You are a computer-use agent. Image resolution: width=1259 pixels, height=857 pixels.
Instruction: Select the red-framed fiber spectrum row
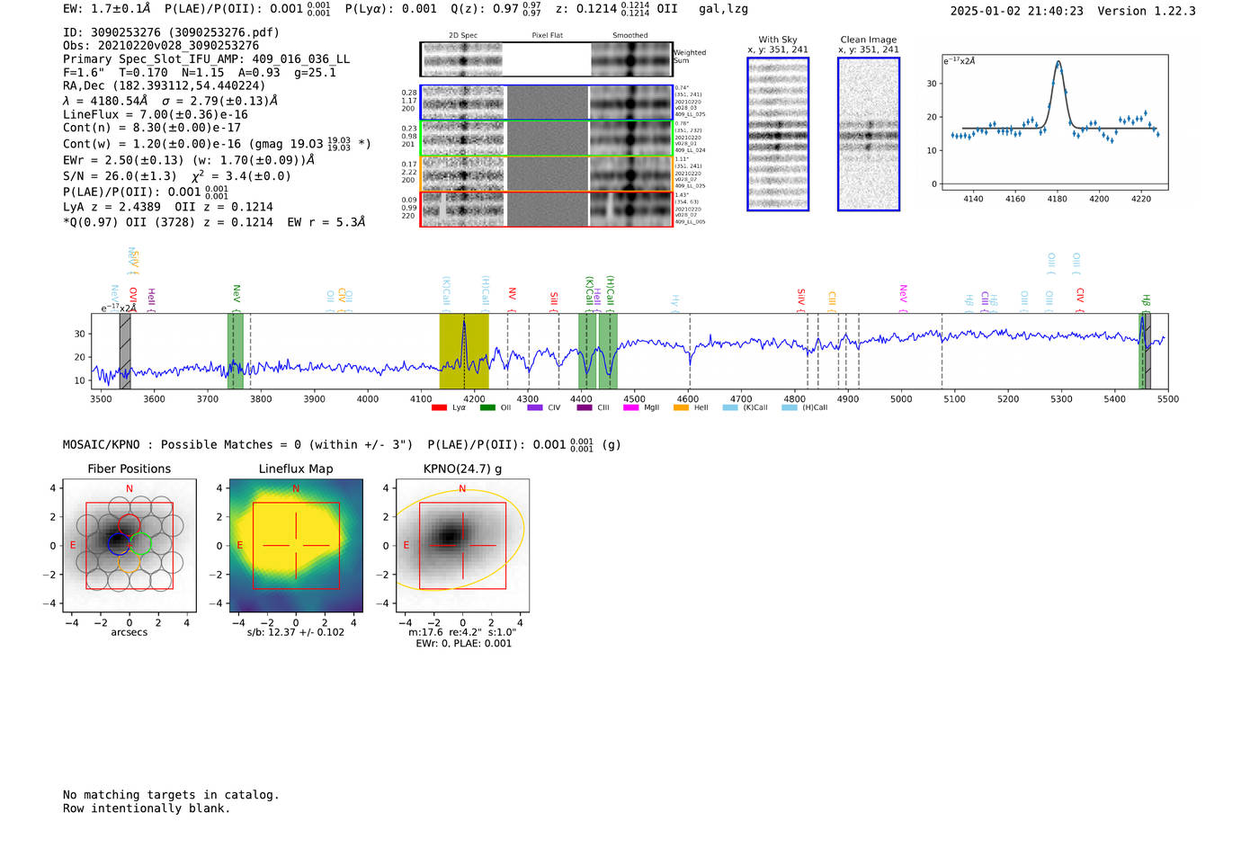pos(546,209)
